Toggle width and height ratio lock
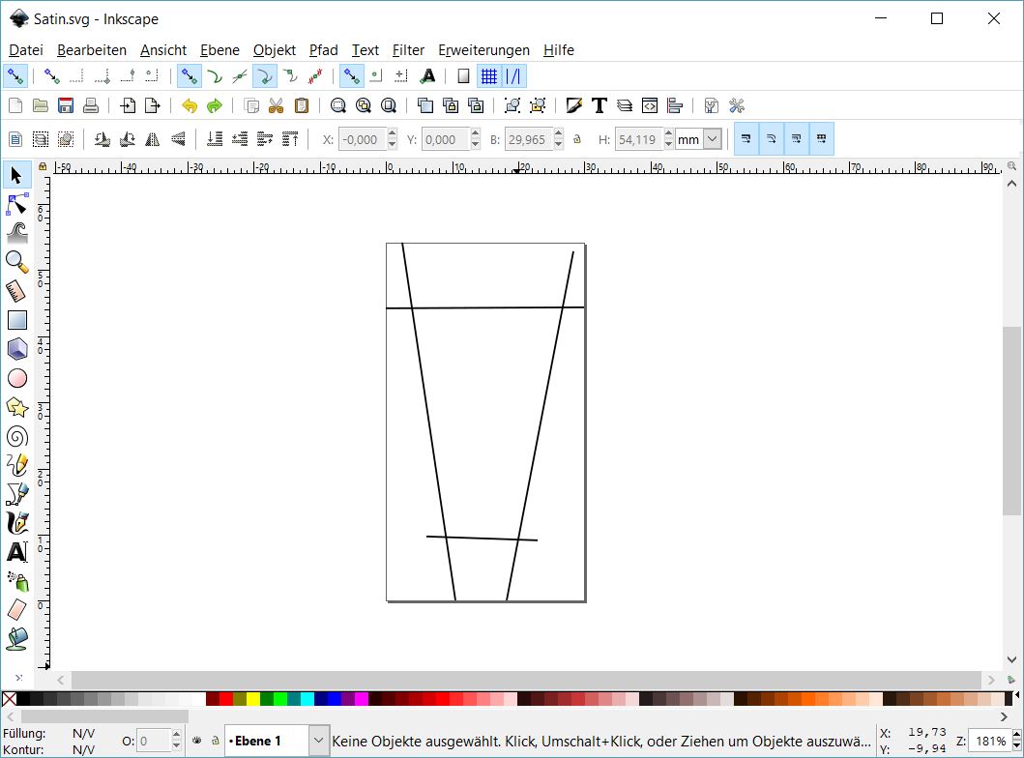 click(x=577, y=140)
